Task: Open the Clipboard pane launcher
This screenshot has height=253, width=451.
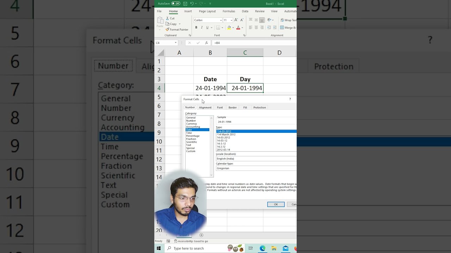Action: (190, 35)
